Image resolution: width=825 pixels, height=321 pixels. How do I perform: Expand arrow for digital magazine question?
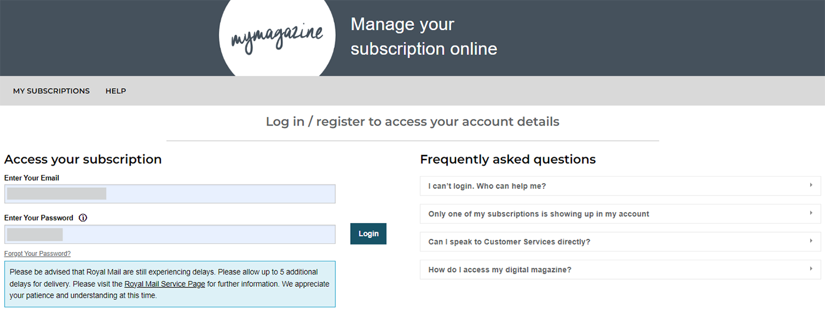click(x=811, y=269)
